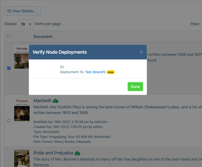Screen dimensions: 202x167
Task: Click the 'Created Apr 19th 2023' line
Action: click(68, 127)
